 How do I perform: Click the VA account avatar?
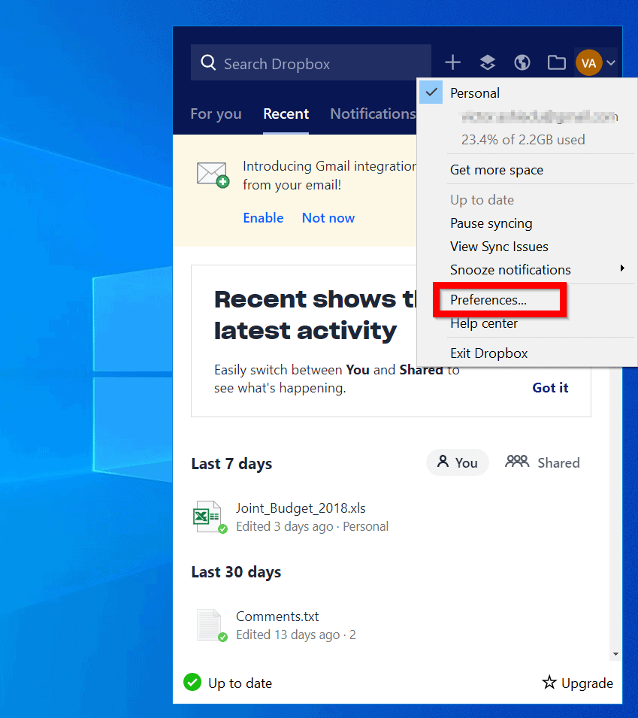click(x=588, y=62)
